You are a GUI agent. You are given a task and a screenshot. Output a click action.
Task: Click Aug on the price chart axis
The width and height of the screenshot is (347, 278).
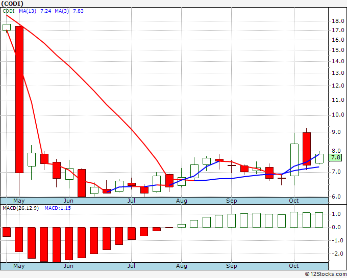point(182,201)
